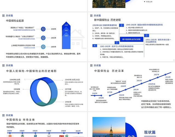175x137 pixels.
Task: Click the 英国商人广州成立“谏当保安行” text
Action: pos(22,28)
